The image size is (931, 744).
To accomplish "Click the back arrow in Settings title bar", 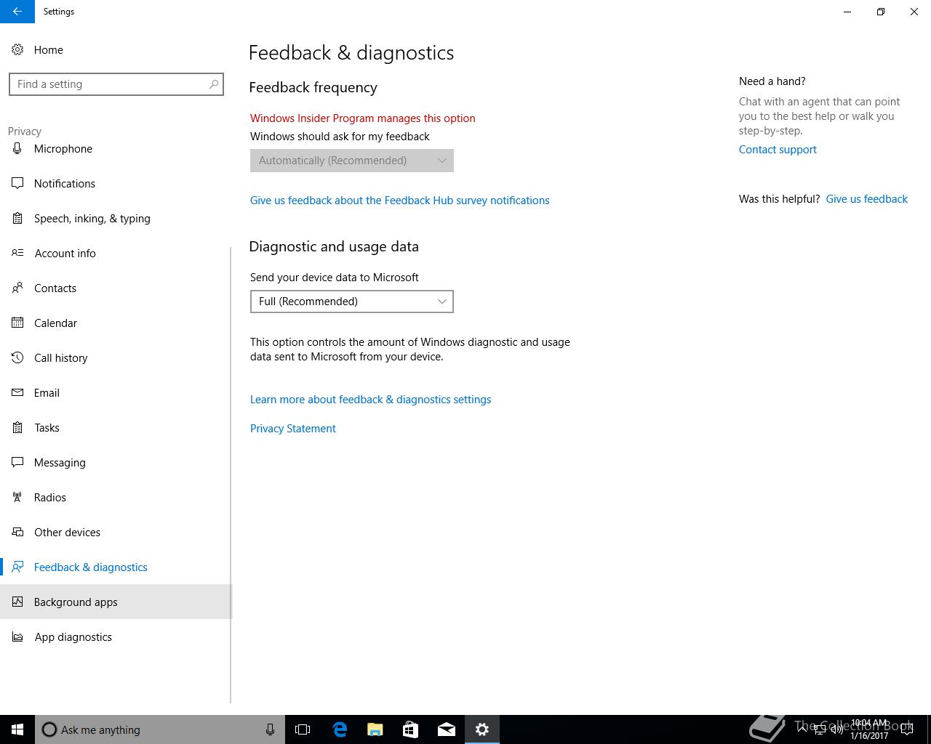I will pyautogui.click(x=17, y=12).
